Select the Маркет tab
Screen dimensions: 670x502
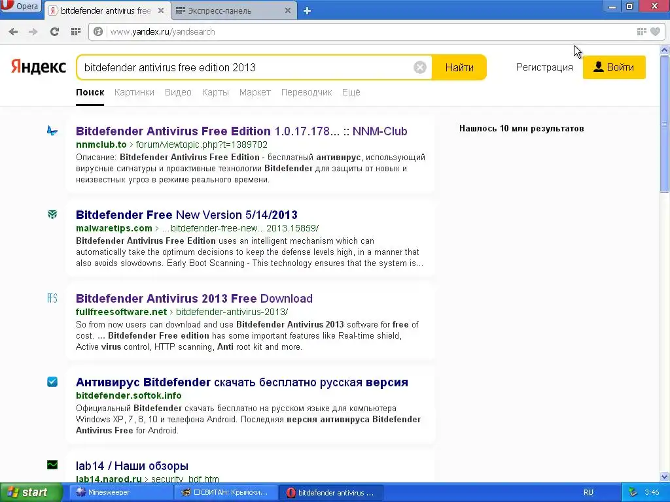coord(255,92)
